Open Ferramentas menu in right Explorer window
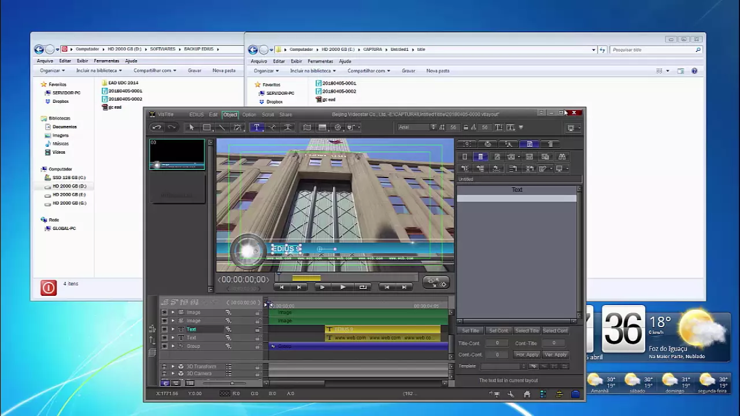 click(x=320, y=61)
